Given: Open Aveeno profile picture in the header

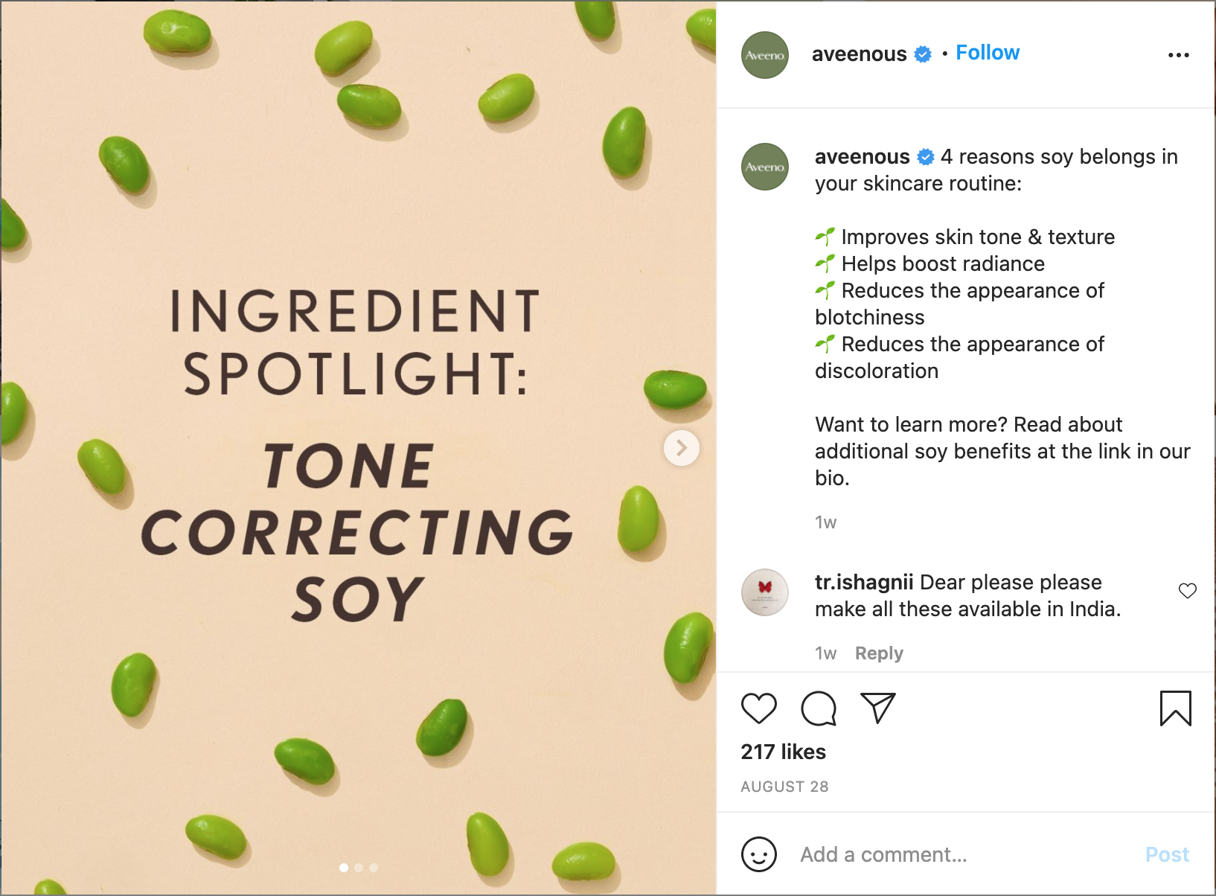Looking at the screenshot, I should tap(764, 55).
